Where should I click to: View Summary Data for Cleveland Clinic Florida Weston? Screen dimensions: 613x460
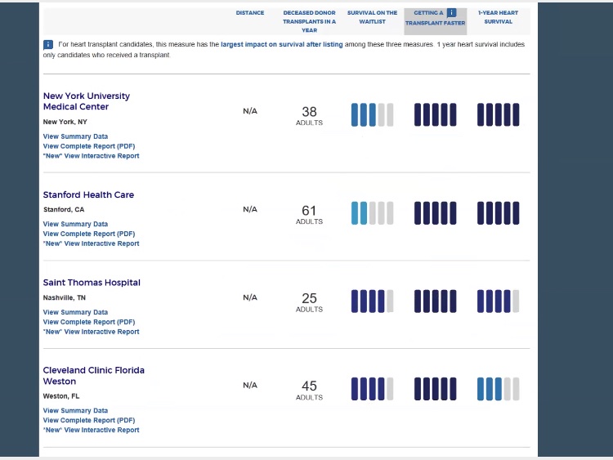pos(75,411)
